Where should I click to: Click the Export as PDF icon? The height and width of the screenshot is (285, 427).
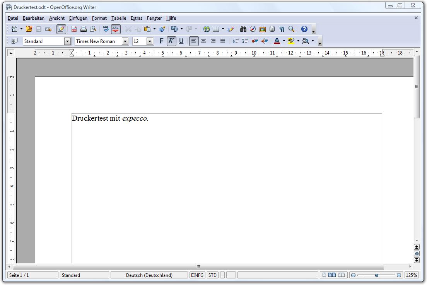(x=74, y=29)
